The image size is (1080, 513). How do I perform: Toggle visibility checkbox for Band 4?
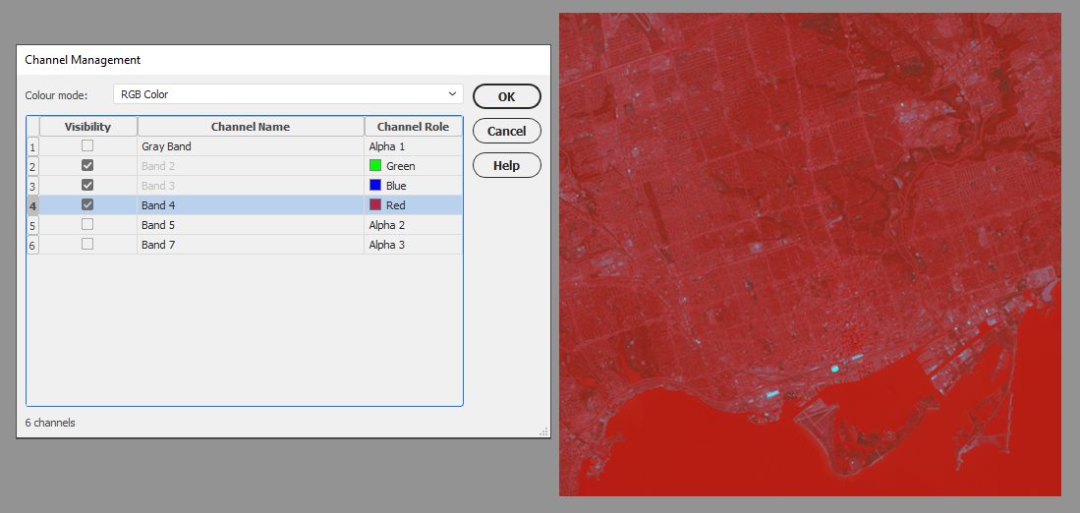tap(87, 204)
